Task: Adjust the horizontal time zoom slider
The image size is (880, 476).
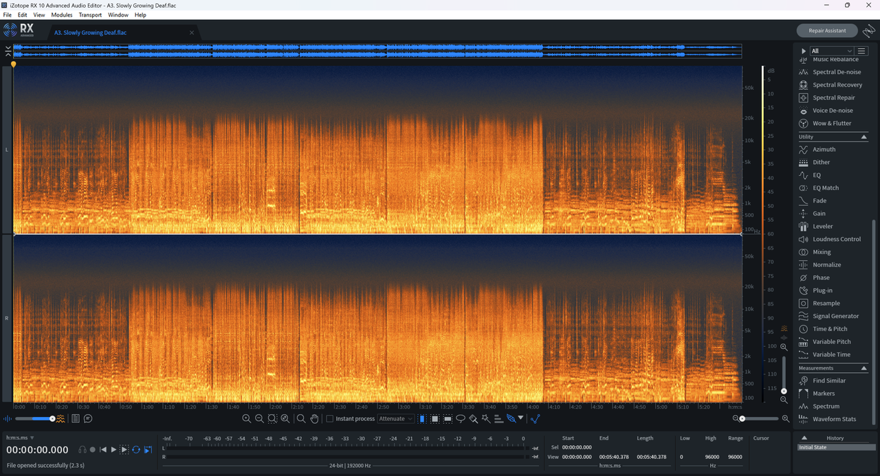Action: coord(760,419)
